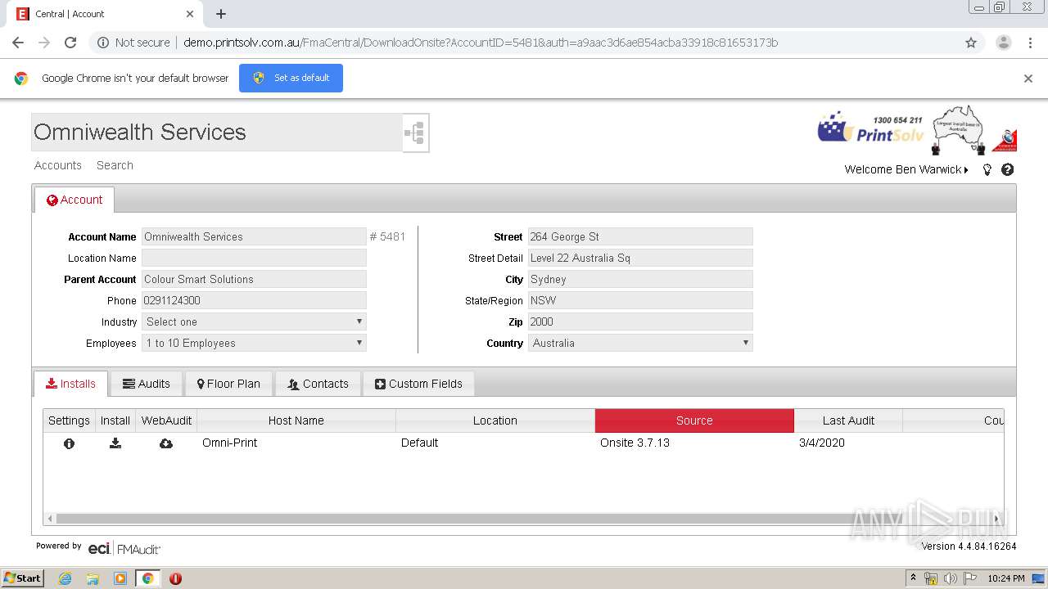Open the Floor Plan tab
This screenshot has width=1048, height=589.
228,384
